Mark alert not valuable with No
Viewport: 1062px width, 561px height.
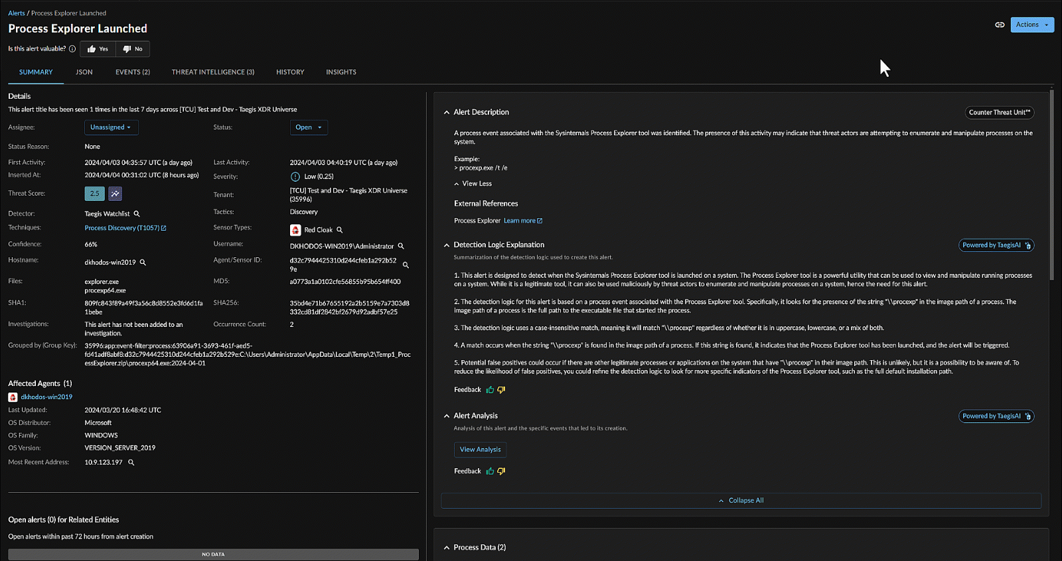click(133, 49)
